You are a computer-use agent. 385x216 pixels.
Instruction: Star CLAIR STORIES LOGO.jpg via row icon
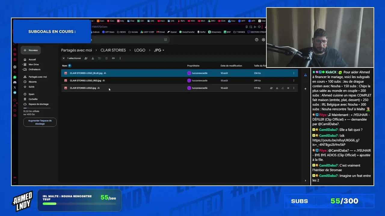coord(288,88)
